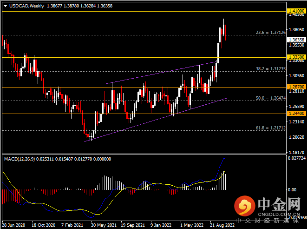Click the 1.30560 price axis value
The height and width of the screenshot is (229, 307).
tap(297, 76)
